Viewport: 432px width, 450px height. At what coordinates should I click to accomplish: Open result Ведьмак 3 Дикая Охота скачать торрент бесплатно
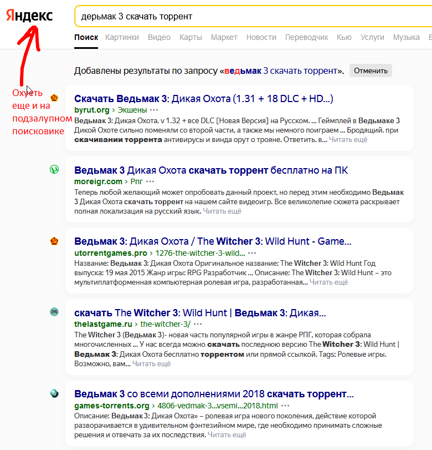tap(211, 170)
